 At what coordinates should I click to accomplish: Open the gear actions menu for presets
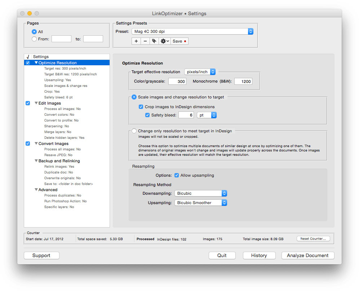pos(165,41)
